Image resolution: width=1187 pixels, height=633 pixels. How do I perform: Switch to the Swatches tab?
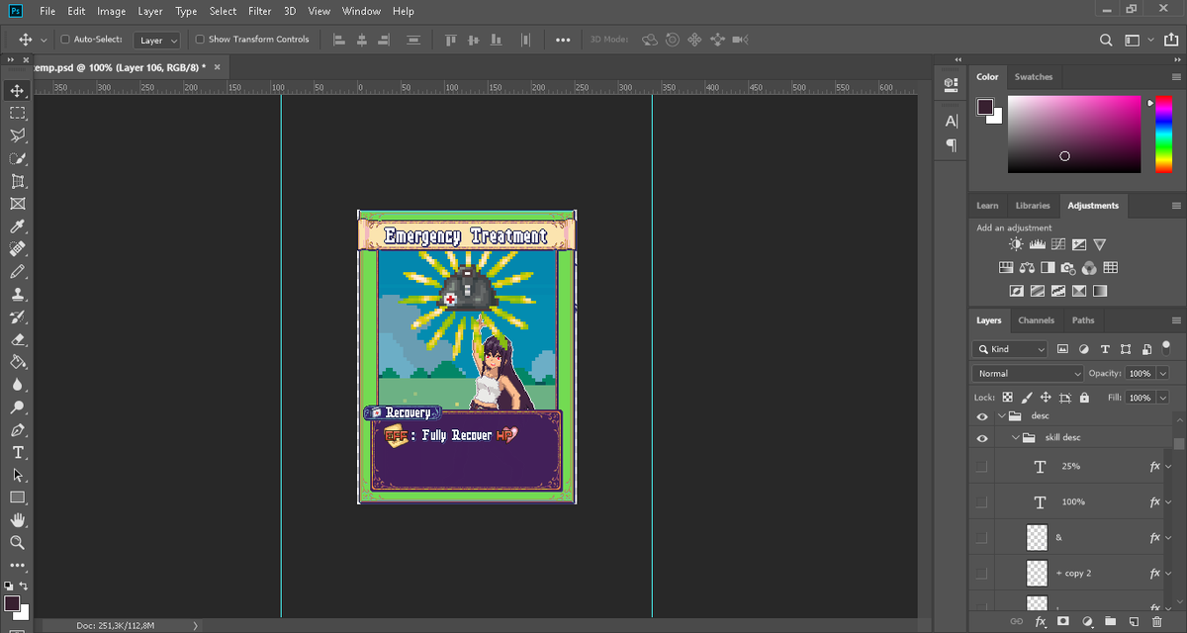point(1034,77)
